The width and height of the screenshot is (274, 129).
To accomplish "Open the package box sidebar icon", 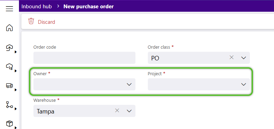I will (9, 123).
